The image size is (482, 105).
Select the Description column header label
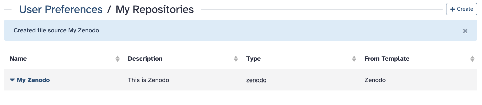click(145, 59)
